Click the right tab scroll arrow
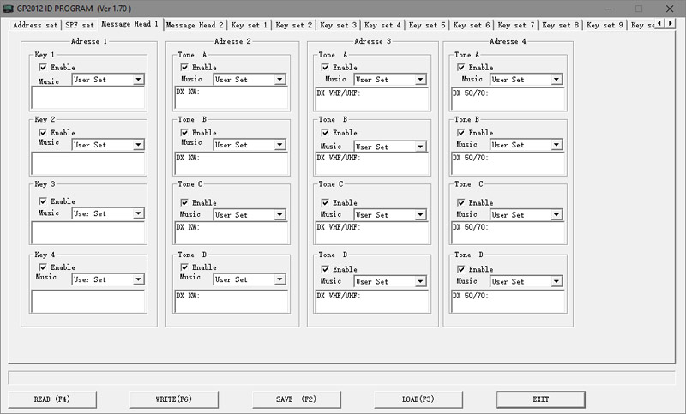 671,23
